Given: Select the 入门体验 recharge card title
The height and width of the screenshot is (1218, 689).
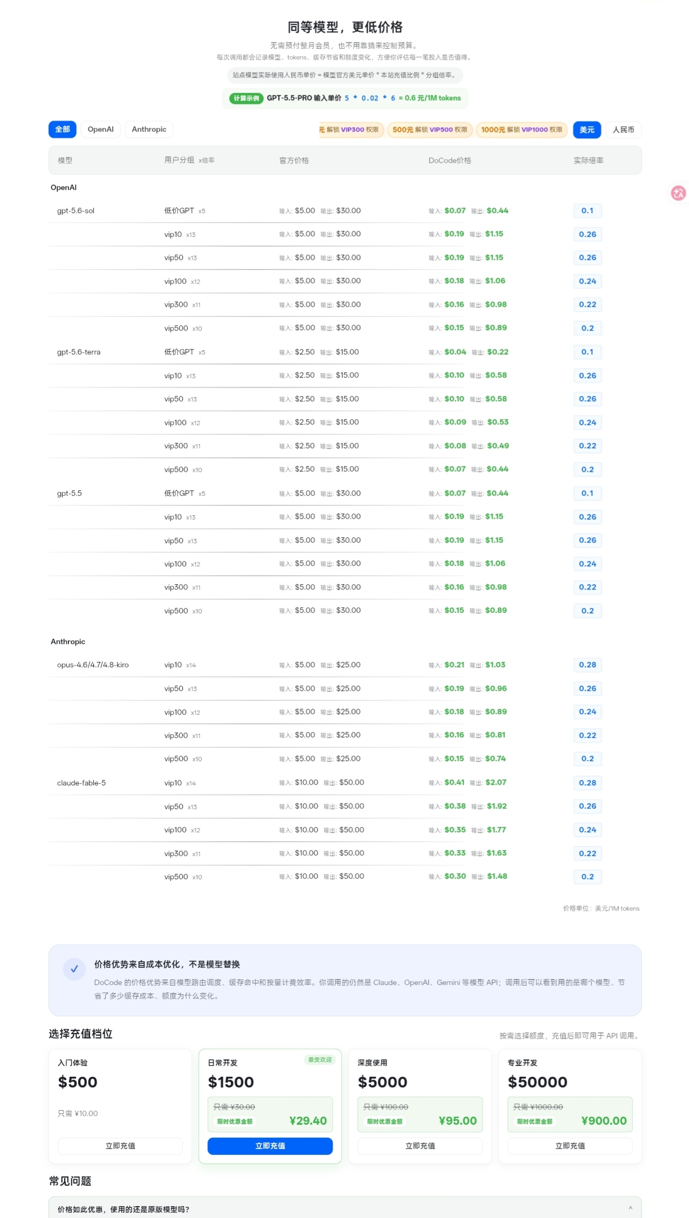Looking at the screenshot, I should (x=73, y=1063).
